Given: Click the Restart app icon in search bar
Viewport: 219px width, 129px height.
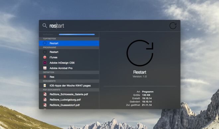Looking at the screenshot, I should tap(173, 26).
